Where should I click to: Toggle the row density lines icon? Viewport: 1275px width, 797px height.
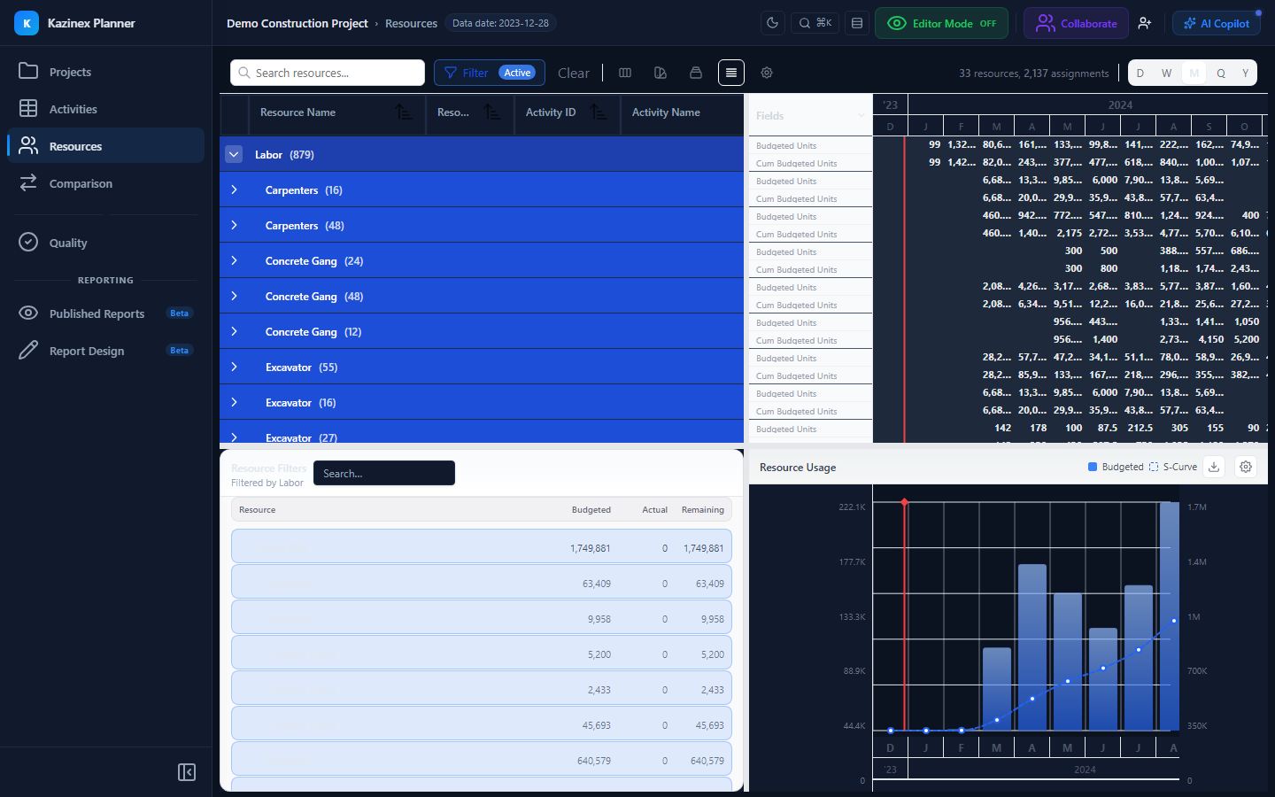click(x=731, y=73)
